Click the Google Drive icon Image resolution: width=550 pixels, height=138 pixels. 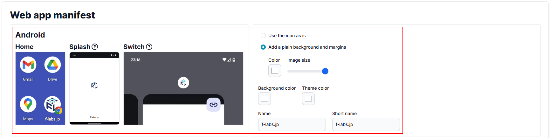click(x=52, y=65)
